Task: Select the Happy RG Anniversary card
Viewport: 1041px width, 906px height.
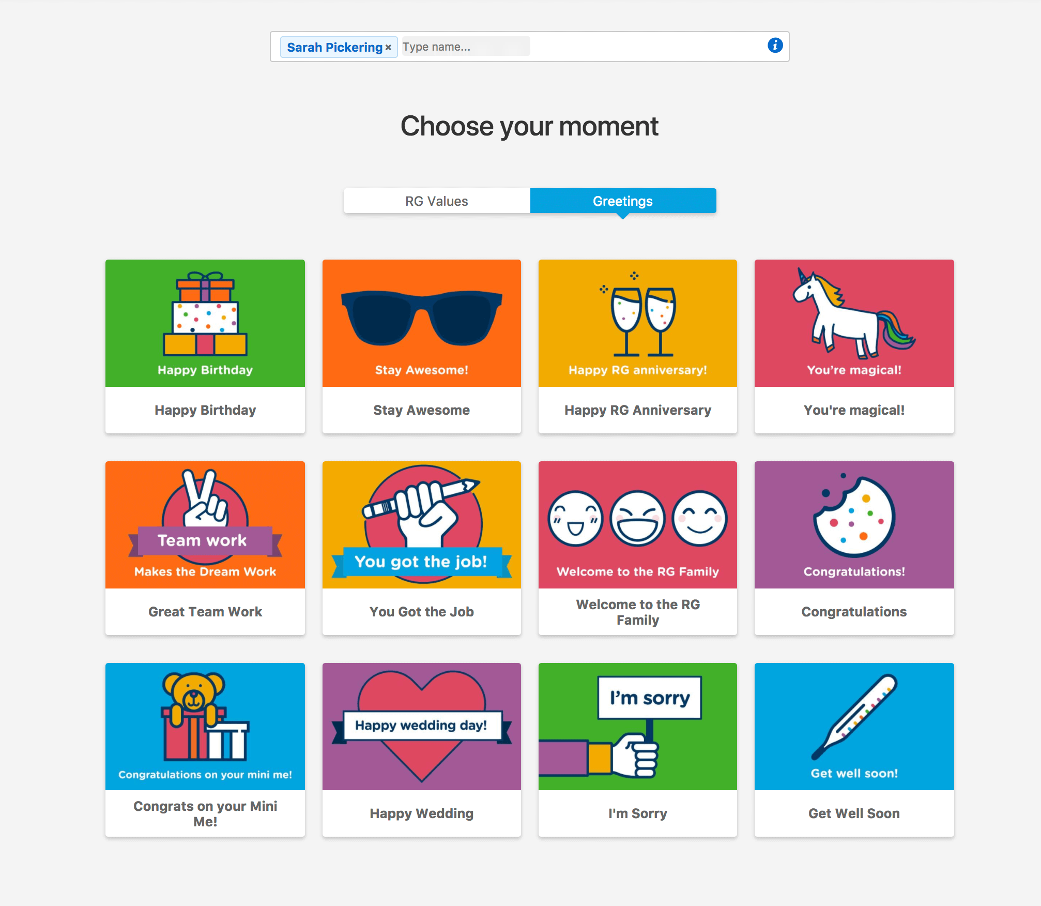Action: coord(637,345)
